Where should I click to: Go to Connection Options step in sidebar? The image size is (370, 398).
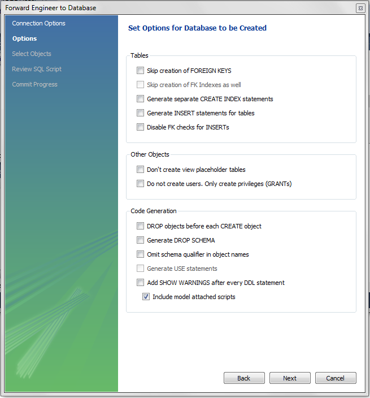click(38, 23)
